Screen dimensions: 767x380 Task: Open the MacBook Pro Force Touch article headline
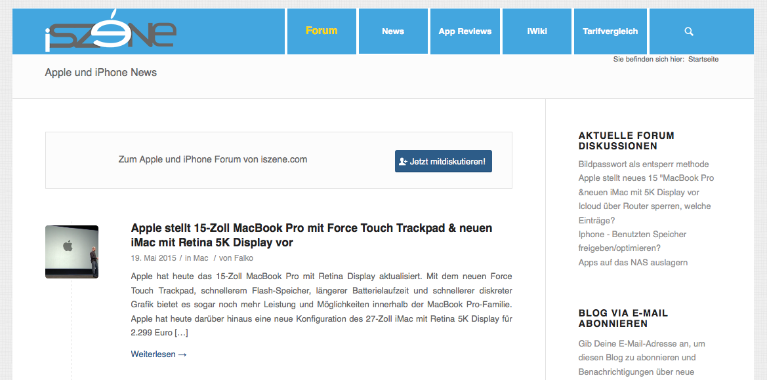tap(312, 235)
